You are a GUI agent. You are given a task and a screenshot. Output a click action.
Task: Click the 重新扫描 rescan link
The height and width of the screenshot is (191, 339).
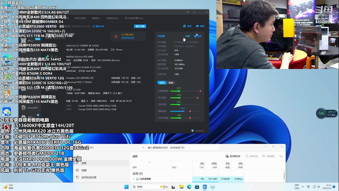[98, 26]
